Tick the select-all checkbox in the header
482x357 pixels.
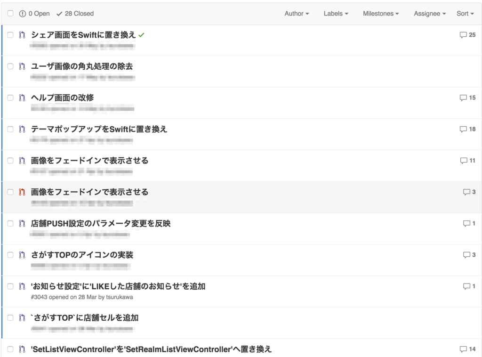[10, 13]
